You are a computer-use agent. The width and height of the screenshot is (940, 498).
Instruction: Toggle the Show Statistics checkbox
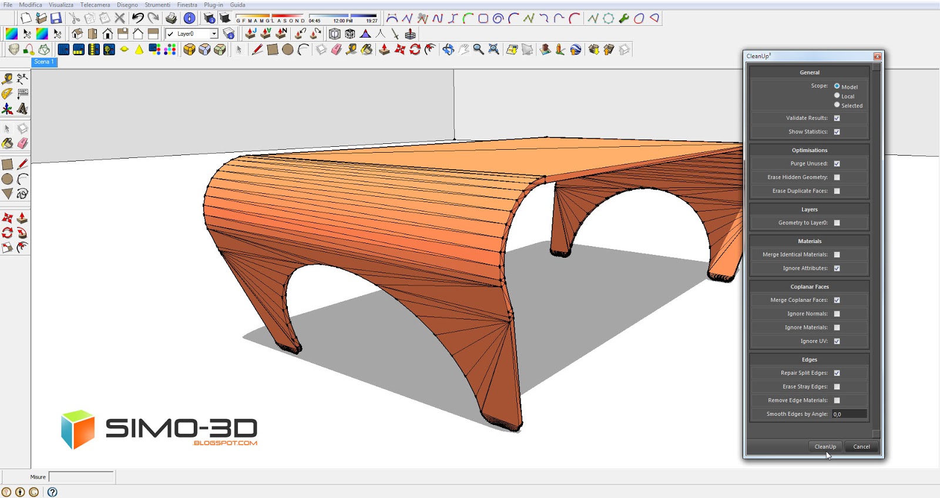coord(837,132)
